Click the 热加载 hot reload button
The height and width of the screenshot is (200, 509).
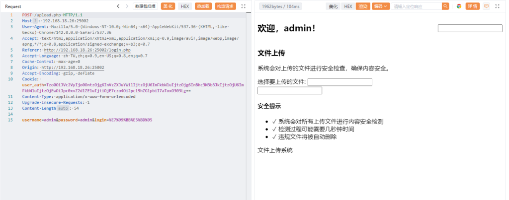[203, 6]
